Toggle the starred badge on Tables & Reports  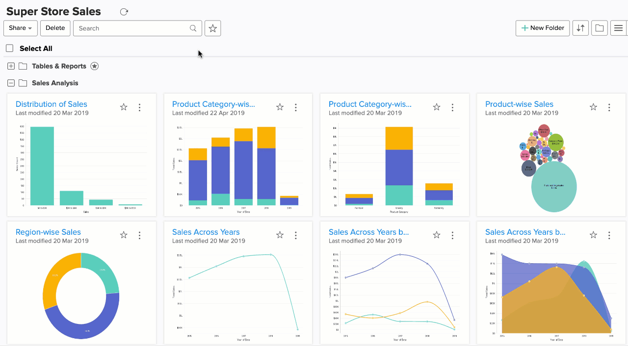click(x=95, y=66)
